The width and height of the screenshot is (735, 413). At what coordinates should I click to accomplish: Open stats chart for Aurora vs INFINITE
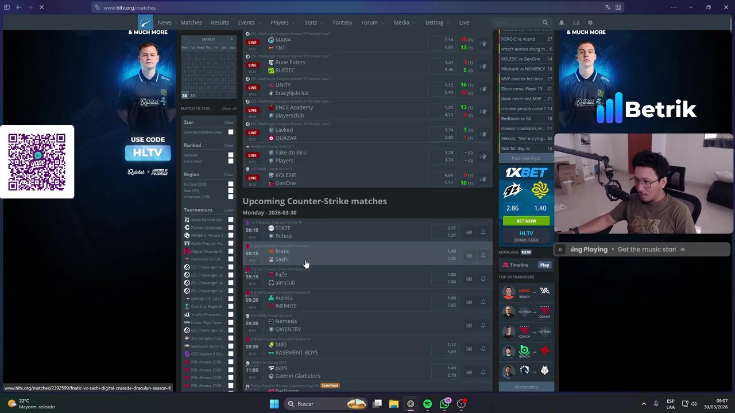(x=469, y=302)
